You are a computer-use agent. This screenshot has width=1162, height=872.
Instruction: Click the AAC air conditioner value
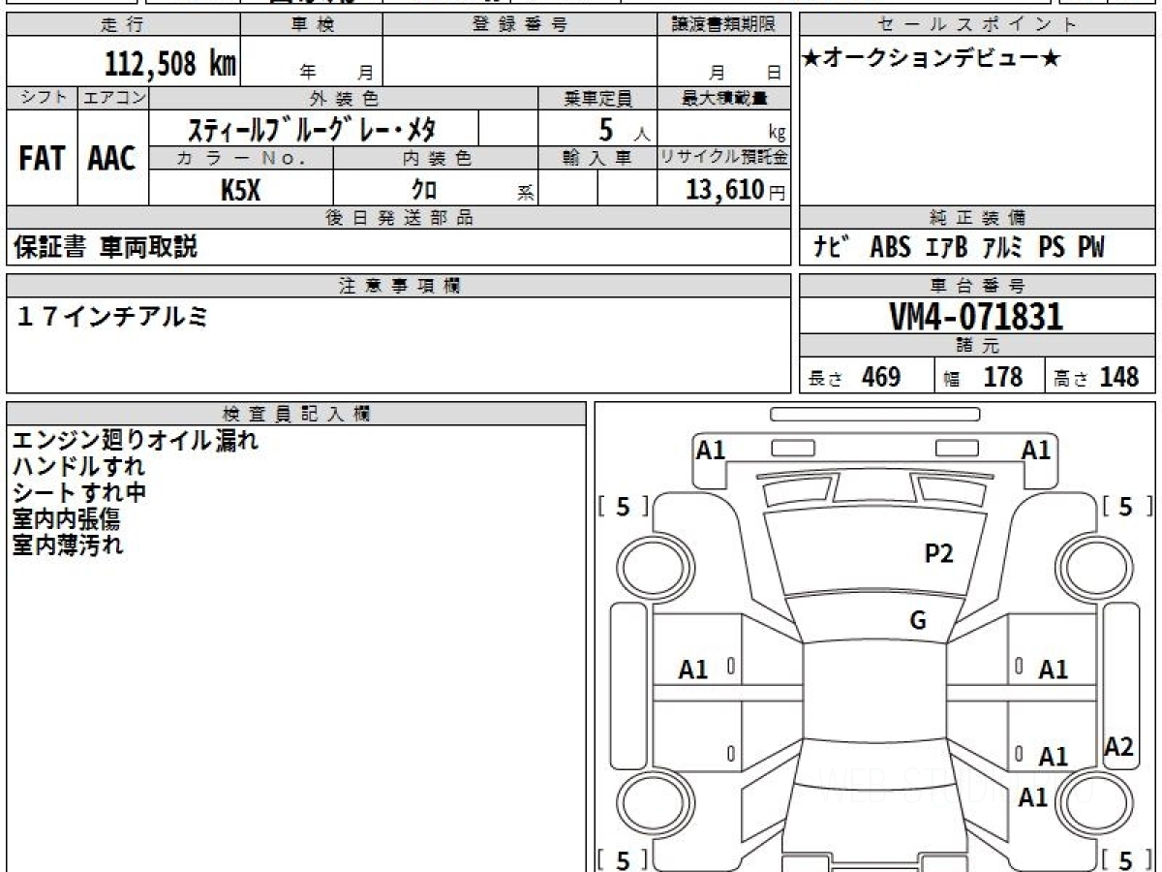click(x=112, y=158)
